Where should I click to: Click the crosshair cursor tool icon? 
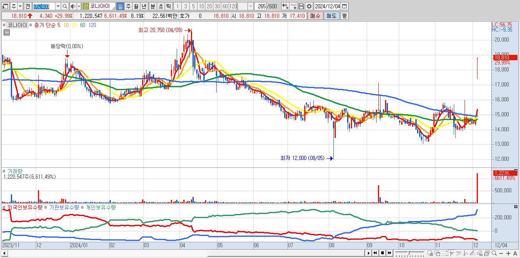pyautogui.click(x=452, y=253)
